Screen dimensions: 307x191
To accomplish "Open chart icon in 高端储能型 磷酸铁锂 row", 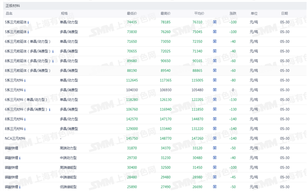I will coord(215,167).
